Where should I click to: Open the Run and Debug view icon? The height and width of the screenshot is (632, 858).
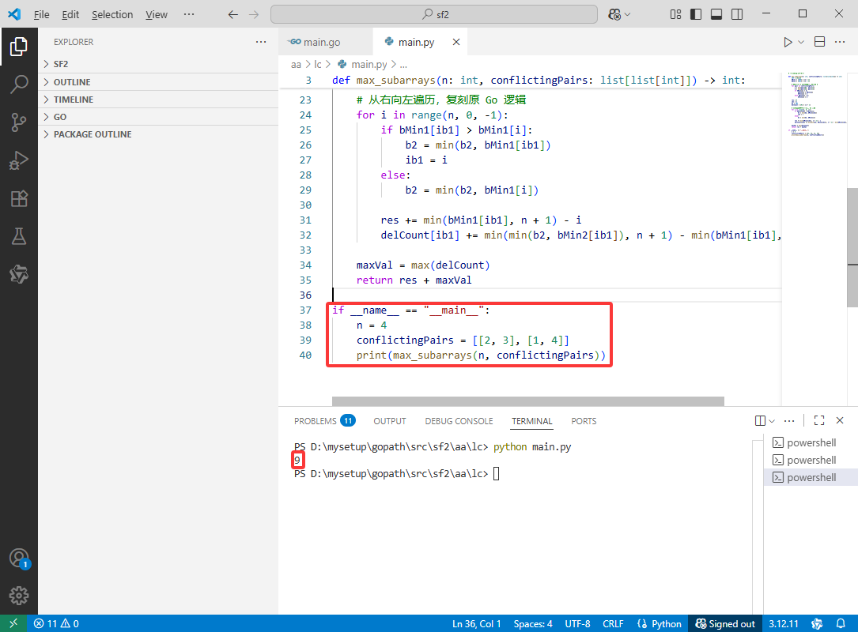point(19,160)
